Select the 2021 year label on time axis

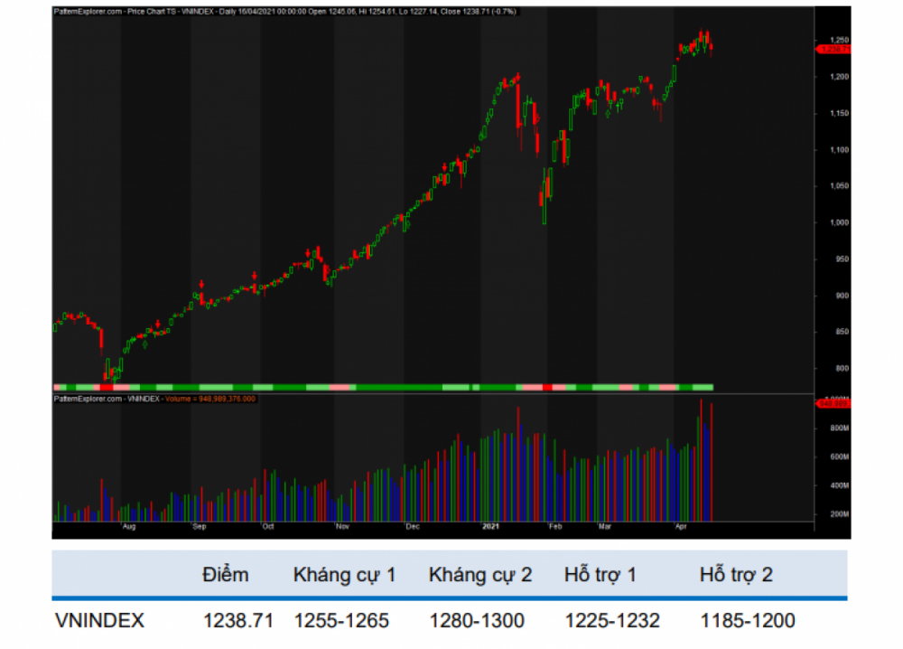[490, 525]
